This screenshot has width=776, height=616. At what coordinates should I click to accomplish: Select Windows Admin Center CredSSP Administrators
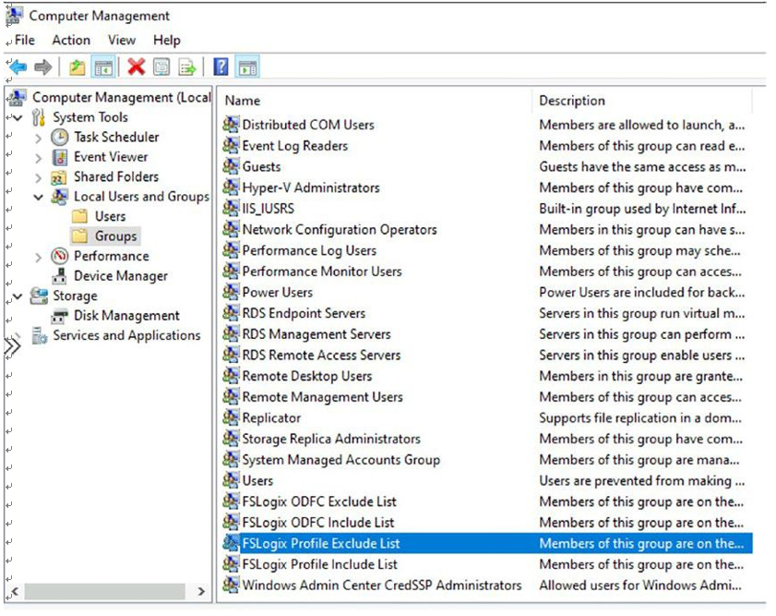pyautogui.click(x=382, y=585)
